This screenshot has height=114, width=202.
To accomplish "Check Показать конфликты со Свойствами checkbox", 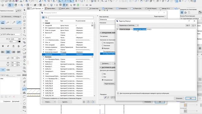I will click(43, 98).
